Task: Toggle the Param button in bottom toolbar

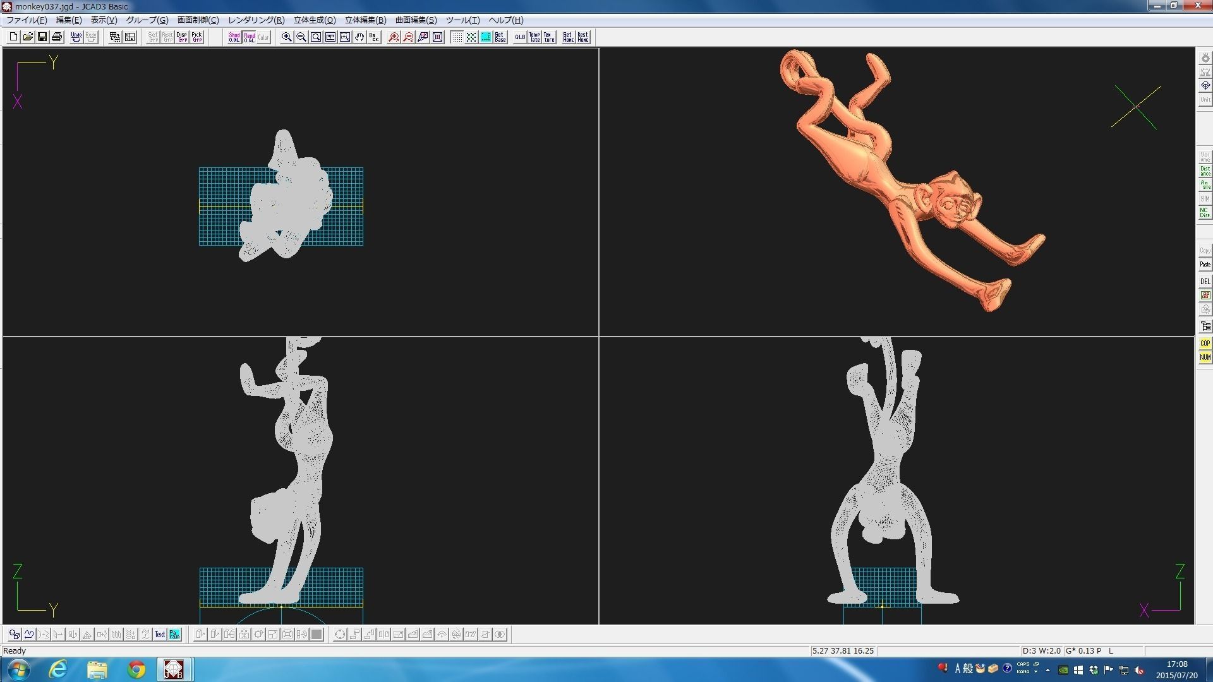Action: tap(174, 635)
